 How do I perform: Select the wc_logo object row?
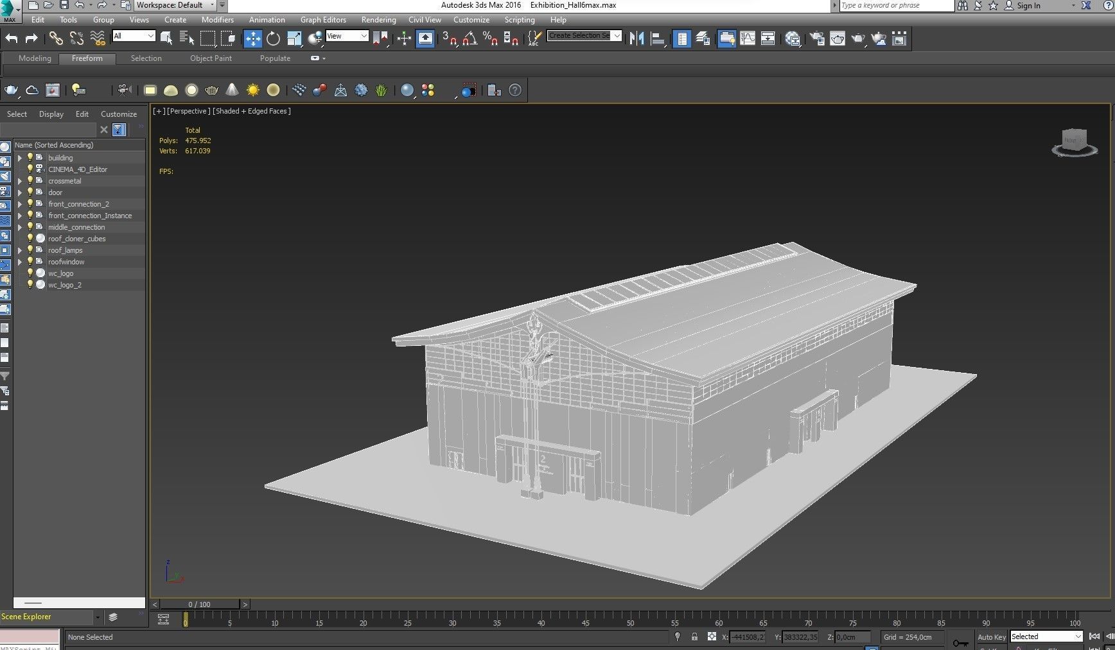(x=80, y=273)
